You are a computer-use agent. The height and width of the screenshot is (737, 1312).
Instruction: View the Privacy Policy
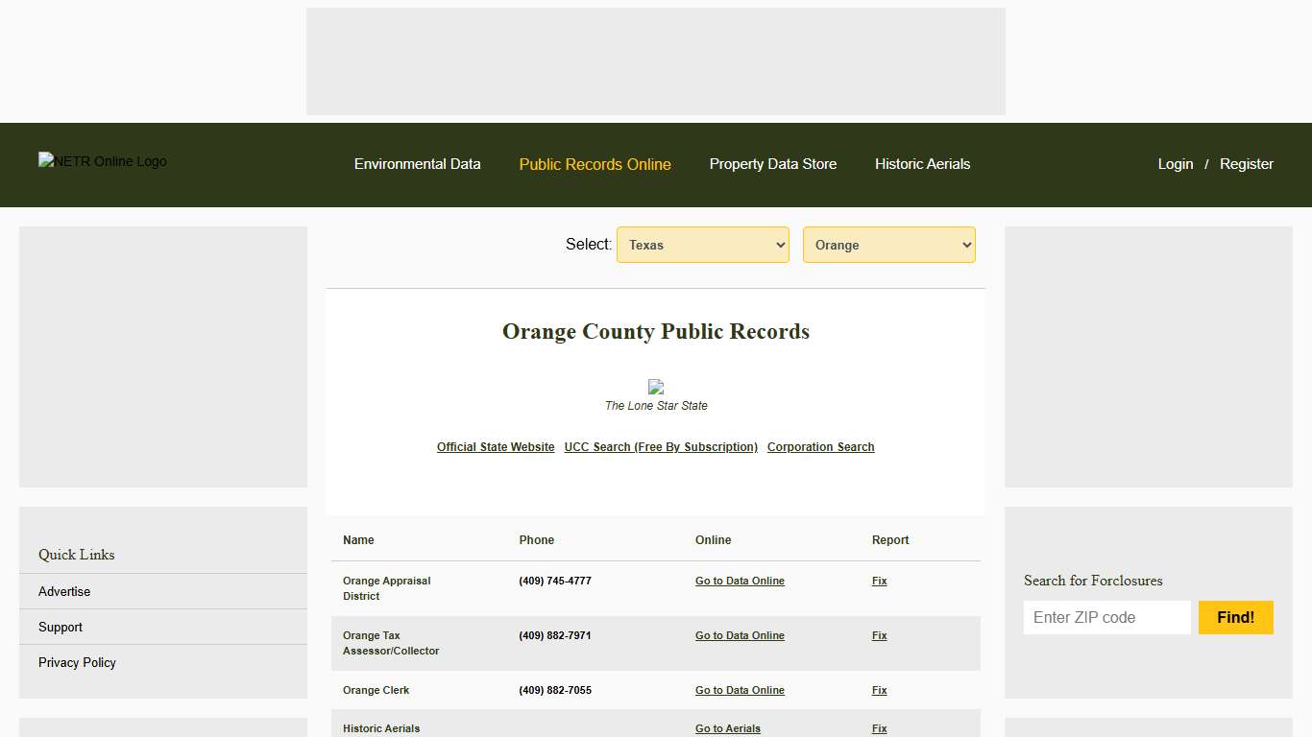click(77, 662)
